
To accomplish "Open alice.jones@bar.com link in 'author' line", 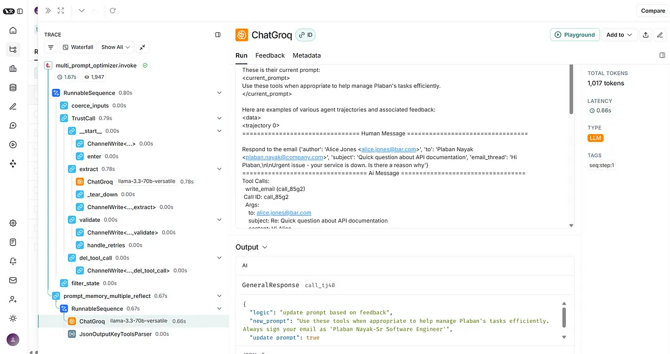I will click(389, 149).
